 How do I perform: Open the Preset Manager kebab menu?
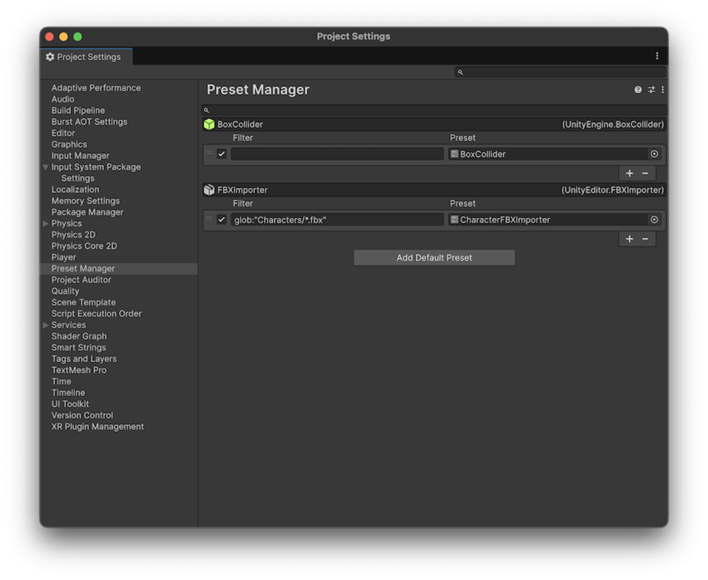tap(662, 90)
